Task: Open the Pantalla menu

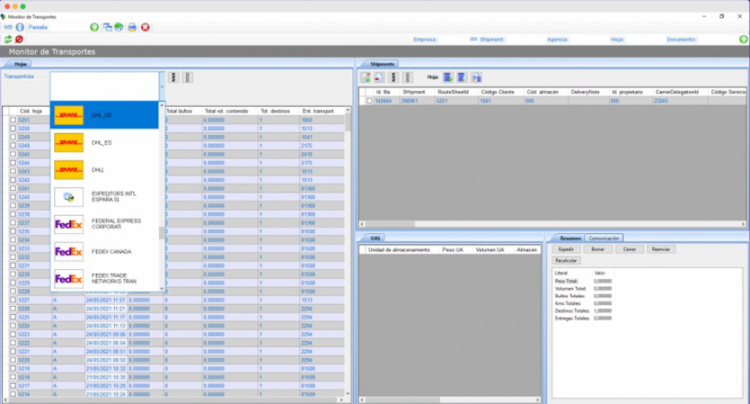Action: click(x=37, y=27)
